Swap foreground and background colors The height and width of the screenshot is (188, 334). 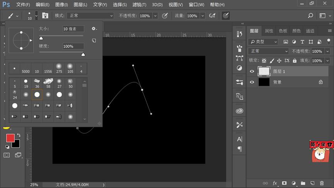(x=19, y=135)
